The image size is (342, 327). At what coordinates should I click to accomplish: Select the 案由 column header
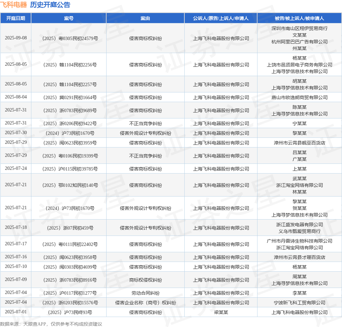[145, 18]
